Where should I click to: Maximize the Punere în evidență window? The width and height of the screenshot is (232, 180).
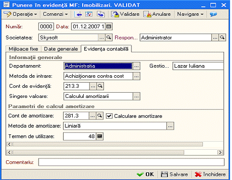tap(213, 5)
